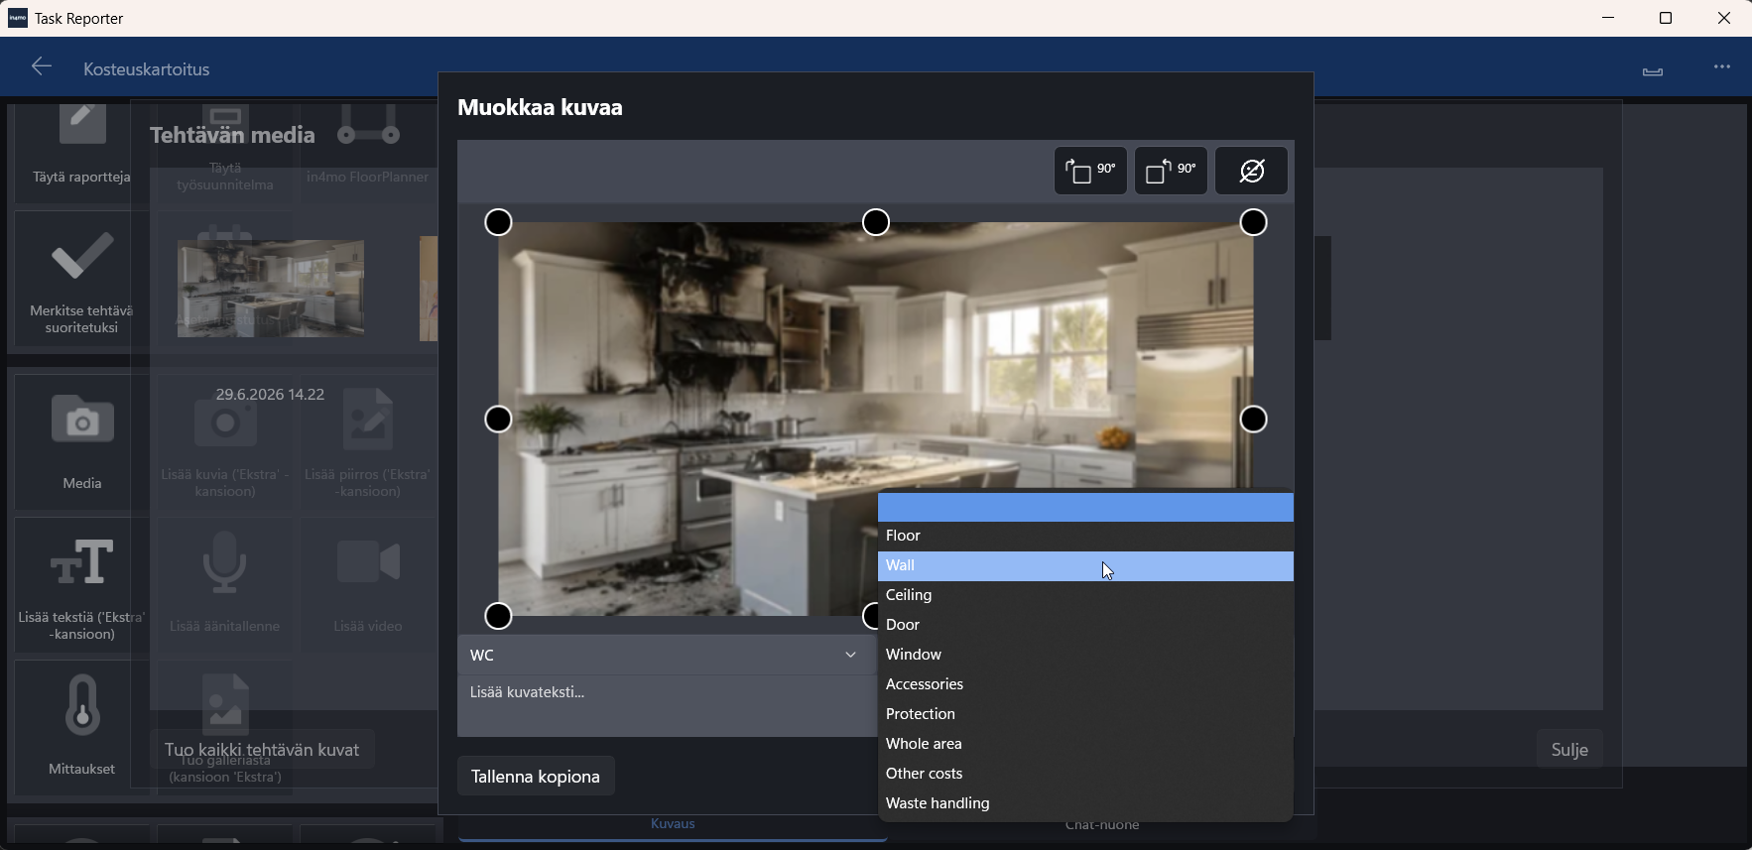1752x850 pixels.
Task: Click the Kosteuskartoitus page title
Action: coord(147,69)
